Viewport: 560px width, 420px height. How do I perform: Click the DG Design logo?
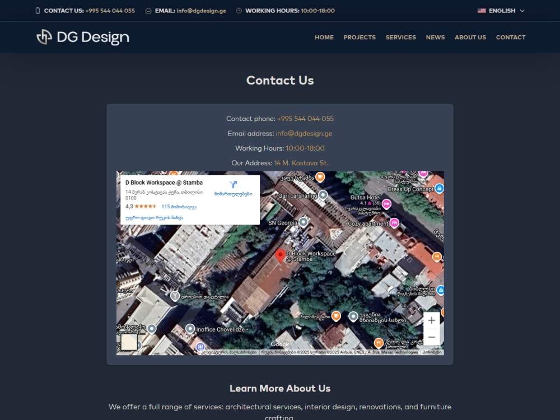click(83, 37)
